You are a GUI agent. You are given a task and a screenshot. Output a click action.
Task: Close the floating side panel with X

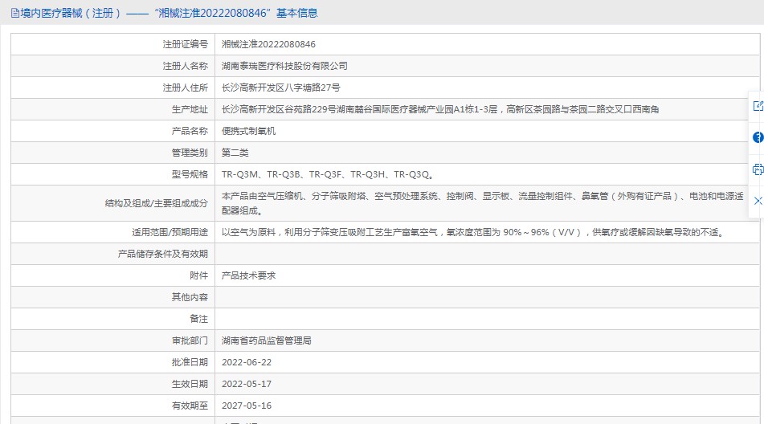(758, 201)
